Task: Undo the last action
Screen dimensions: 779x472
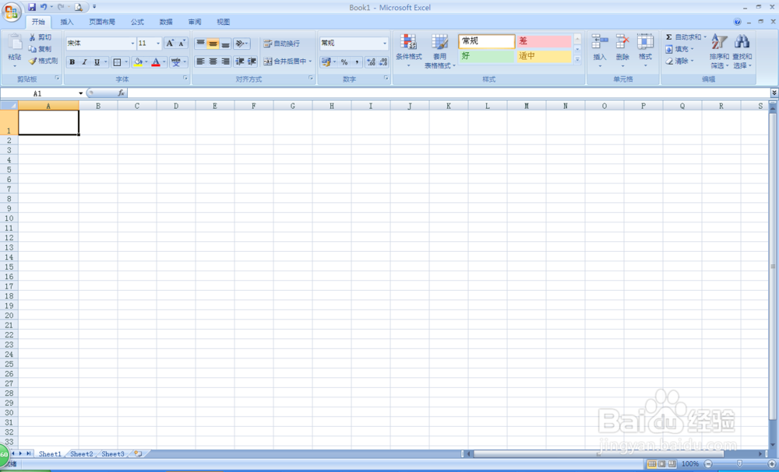Action: click(x=44, y=7)
